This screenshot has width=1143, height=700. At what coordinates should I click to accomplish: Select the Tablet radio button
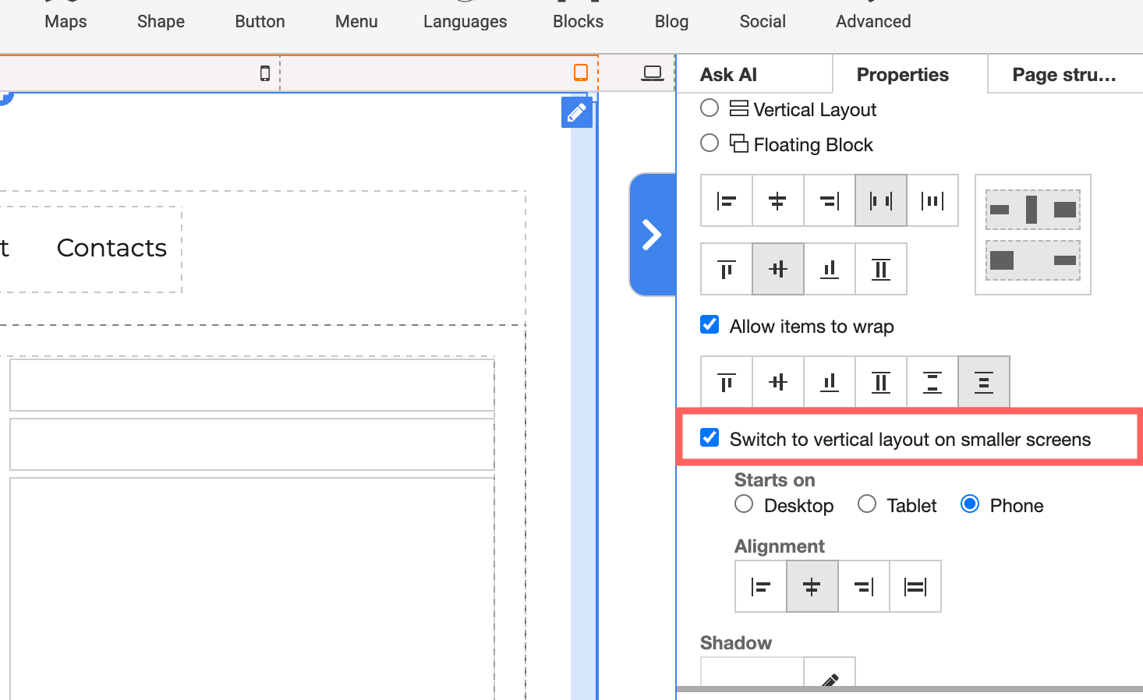click(x=867, y=504)
